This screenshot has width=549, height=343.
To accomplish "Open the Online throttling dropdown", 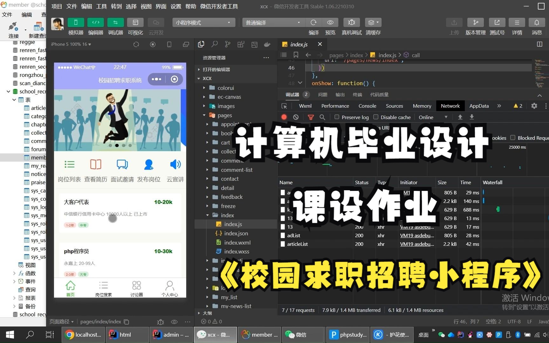I will coord(433,117).
